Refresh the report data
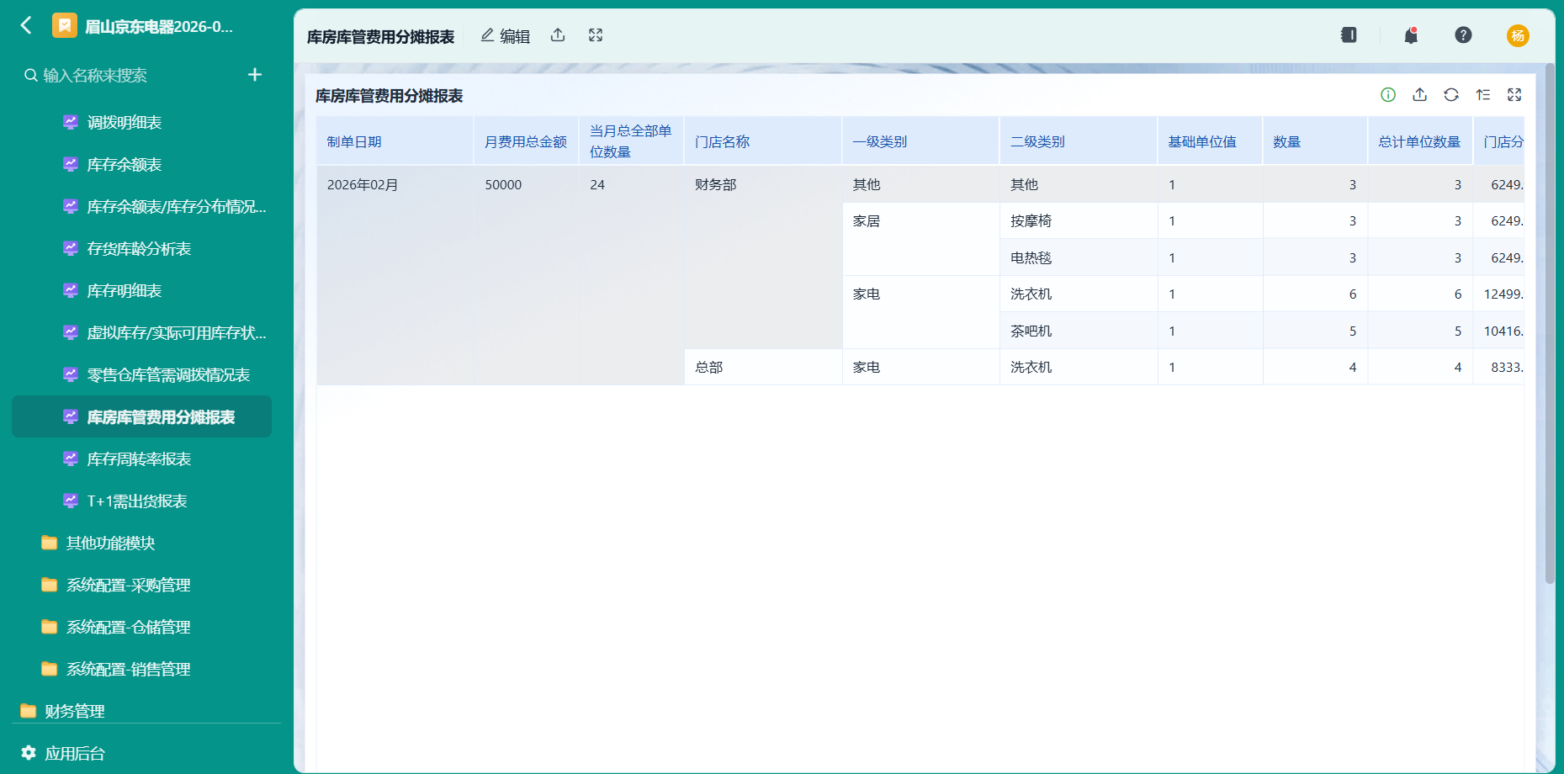This screenshot has width=1564, height=774. (1451, 95)
